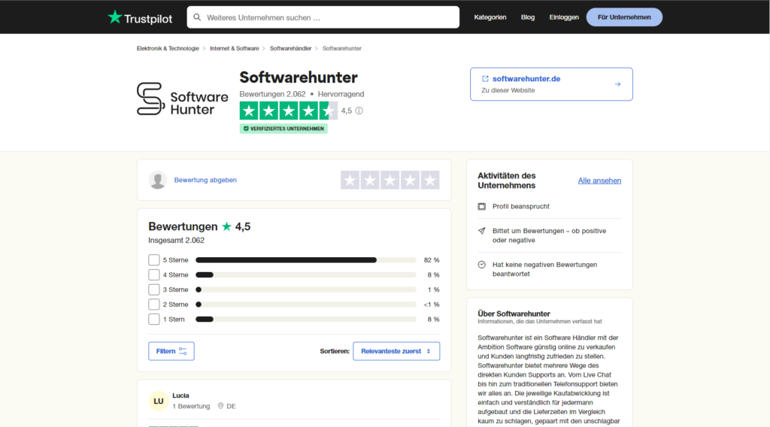Click the Profil beansprucht icon
Screen dimensions: 770x427
point(482,206)
